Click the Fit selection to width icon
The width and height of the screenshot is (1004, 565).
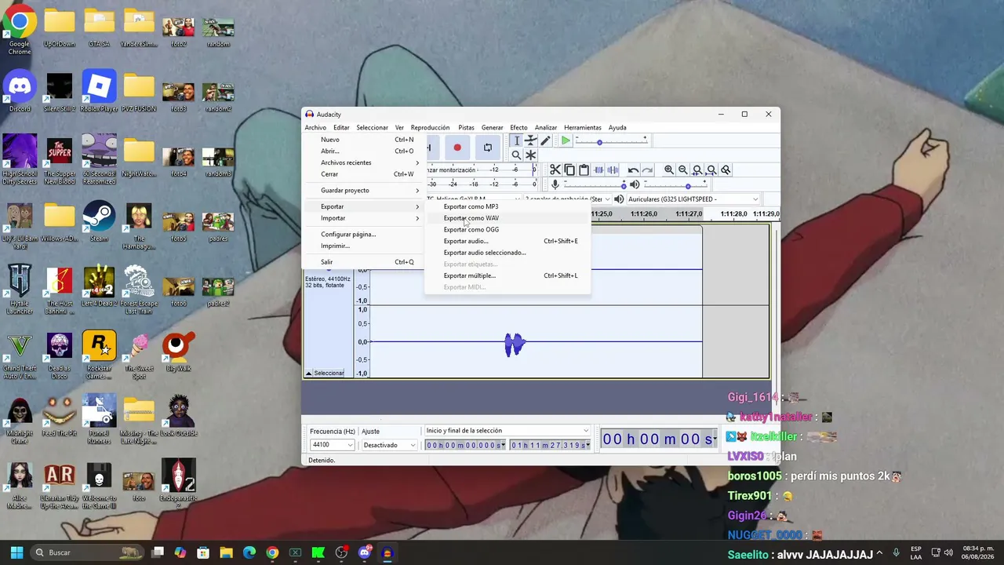coord(697,169)
